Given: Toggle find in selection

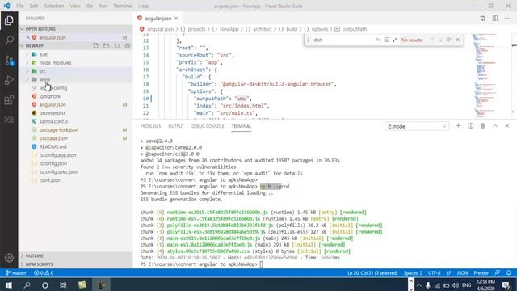Looking at the screenshot, I should (x=449, y=40).
